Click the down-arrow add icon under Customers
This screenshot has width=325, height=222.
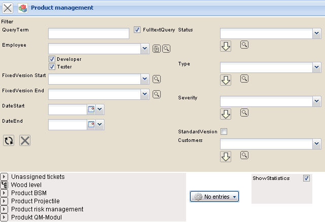[226, 157]
